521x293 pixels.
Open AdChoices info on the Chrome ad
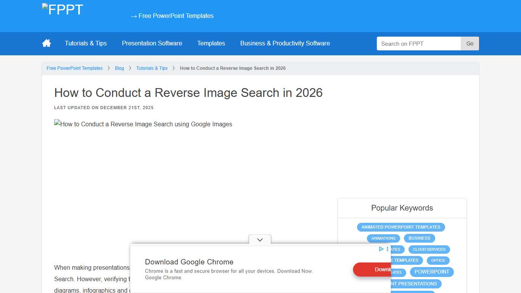point(381,249)
